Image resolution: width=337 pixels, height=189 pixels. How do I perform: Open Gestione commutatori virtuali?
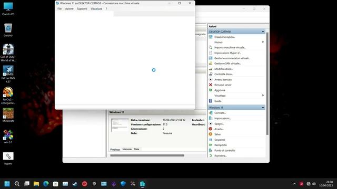point(232,58)
